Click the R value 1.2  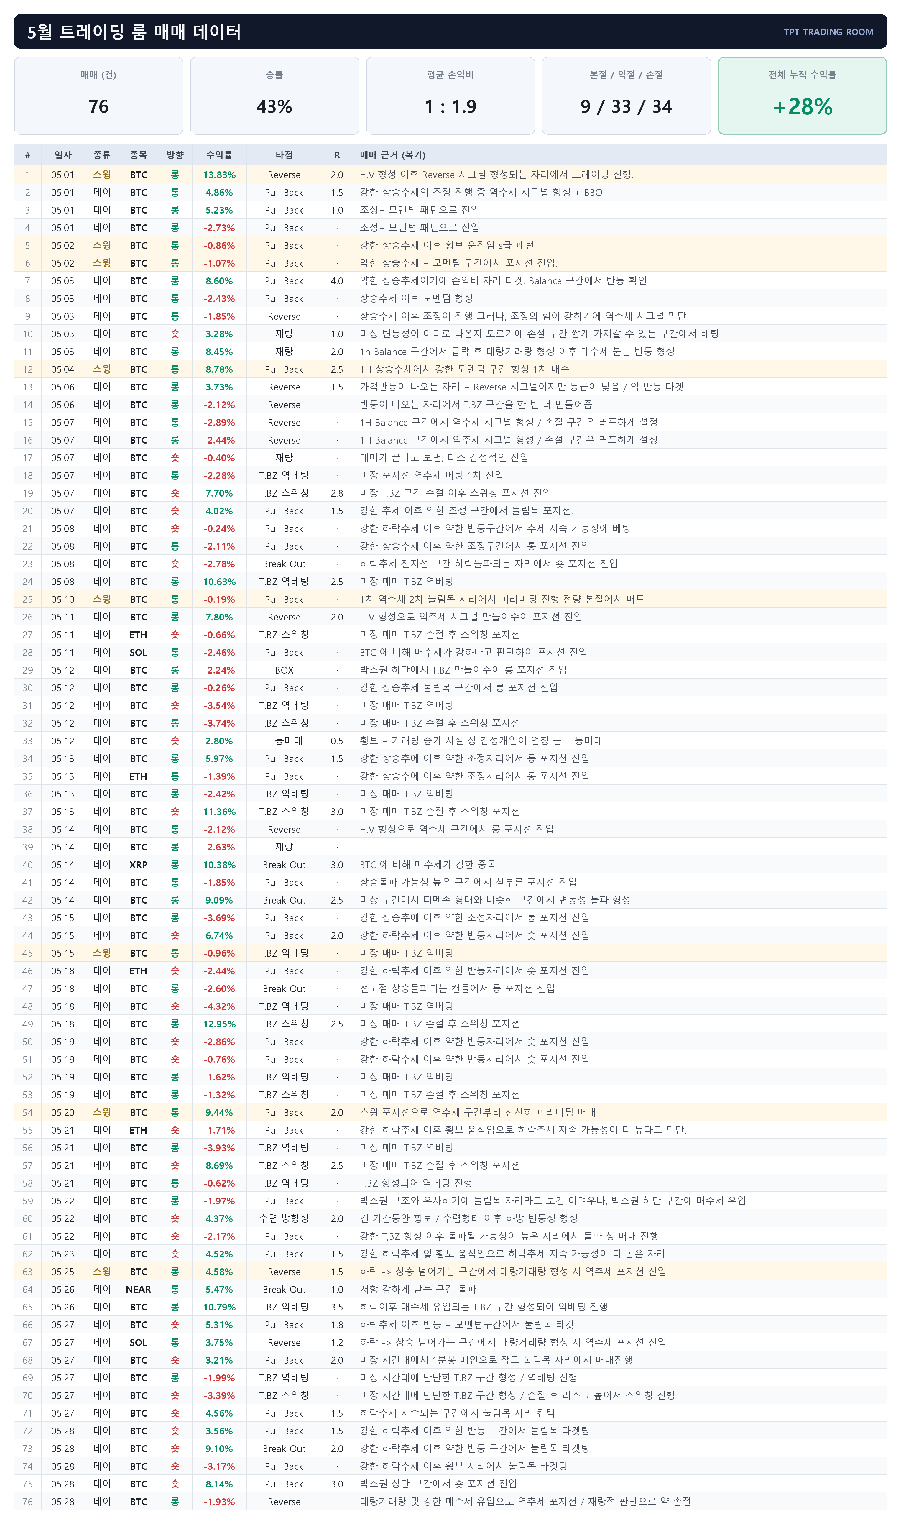[x=337, y=1342]
